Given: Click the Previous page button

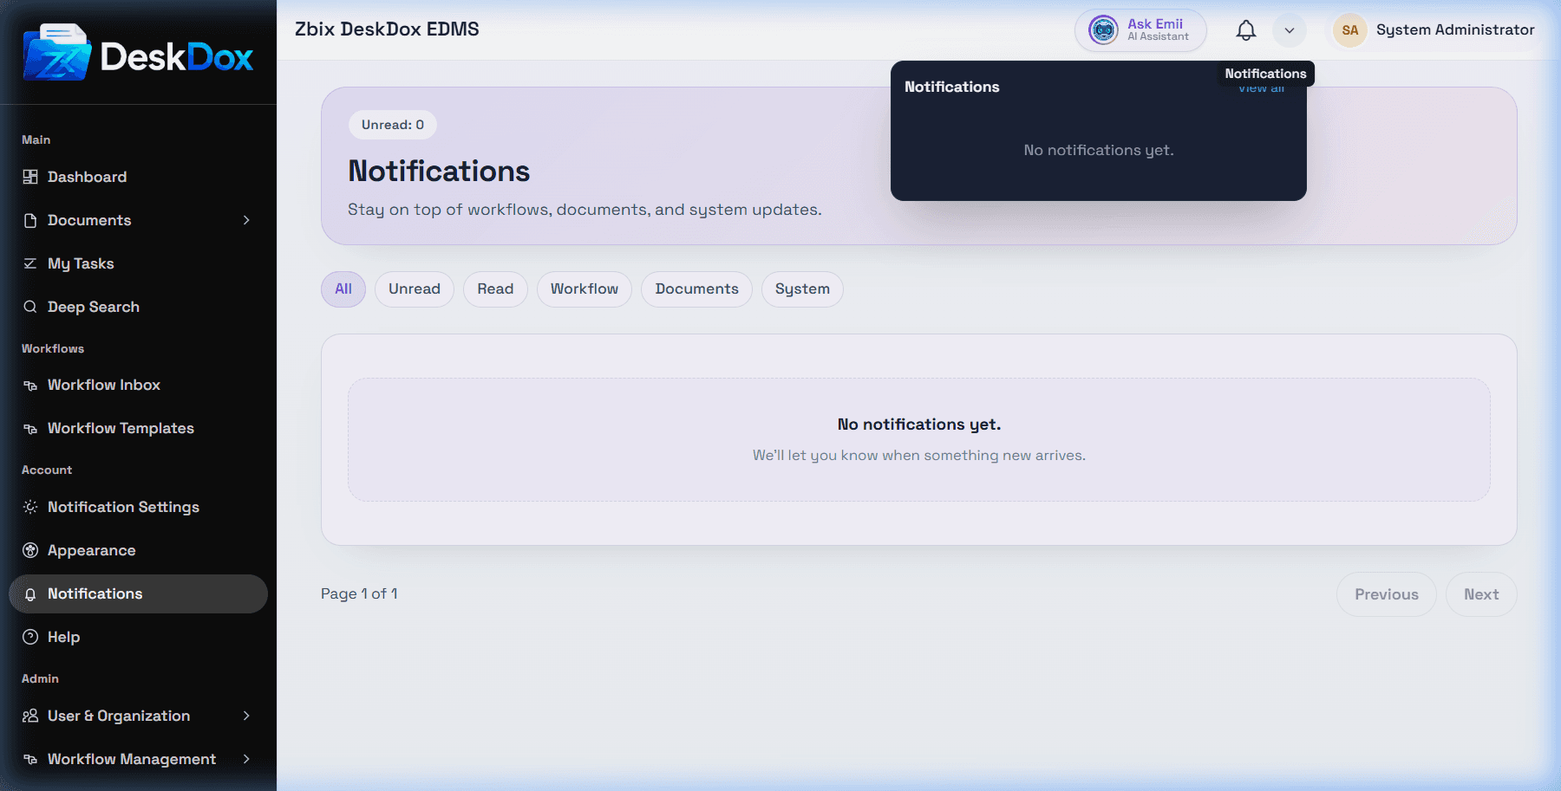Looking at the screenshot, I should tap(1387, 594).
